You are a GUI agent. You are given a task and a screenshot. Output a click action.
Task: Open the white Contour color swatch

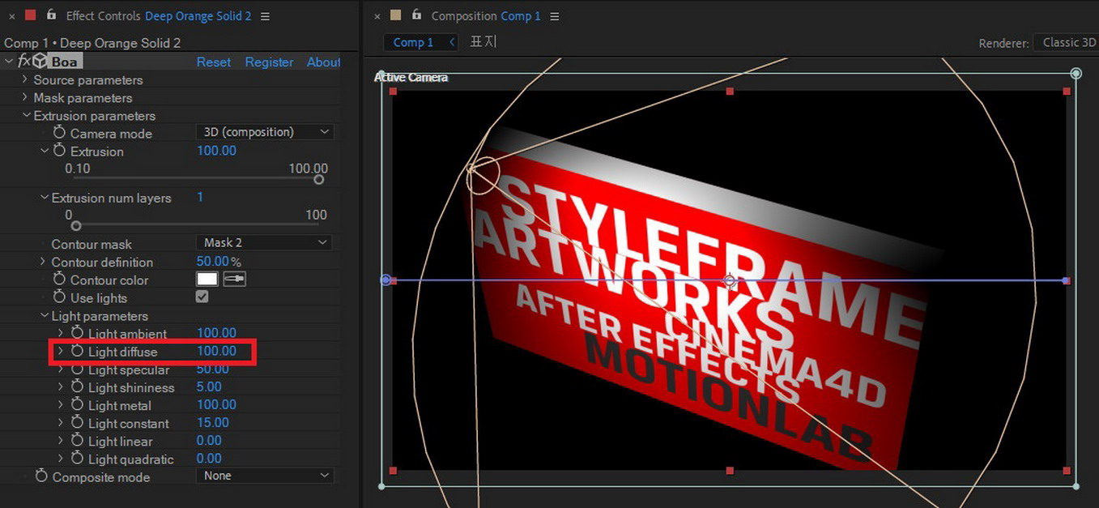tap(207, 279)
